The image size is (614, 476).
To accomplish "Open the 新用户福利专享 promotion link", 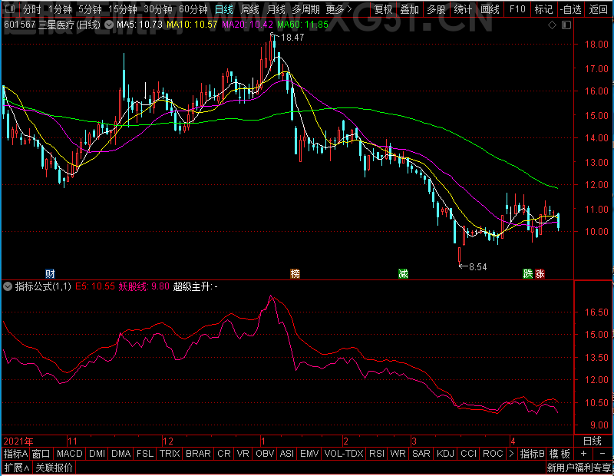I will coord(579,468).
